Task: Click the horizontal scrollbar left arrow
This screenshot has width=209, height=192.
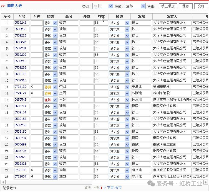Action: click(x=3, y=182)
